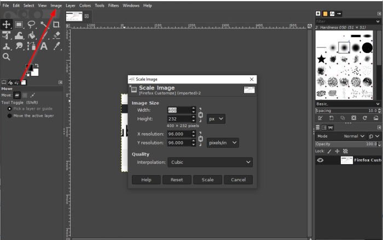Toggle visibility of Firefox Cust layer
This screenshot has width=383, height=240.
coord(320,160)
